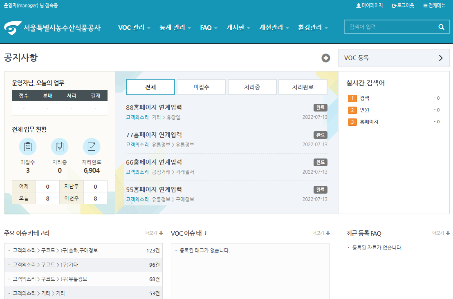The image size is (453, 299).
Task: Open the 전체메뉴 hamburger menu
Action: [434, 6]
